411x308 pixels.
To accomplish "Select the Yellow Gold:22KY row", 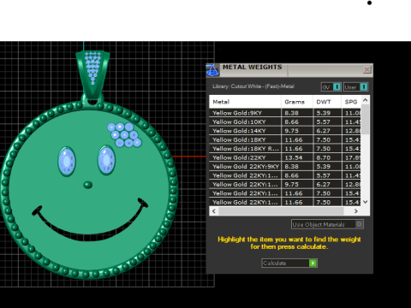I will 285,157.
